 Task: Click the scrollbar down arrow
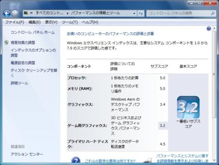[x=214, y=160]
